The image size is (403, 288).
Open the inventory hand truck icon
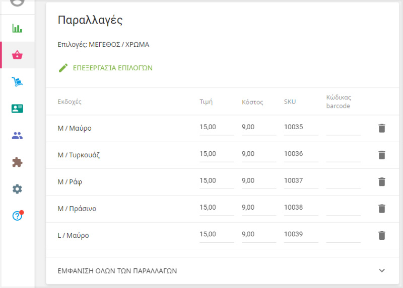tap(17, 81)
